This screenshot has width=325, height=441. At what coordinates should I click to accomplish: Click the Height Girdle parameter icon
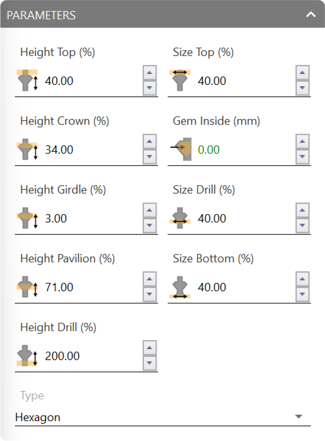27,218
